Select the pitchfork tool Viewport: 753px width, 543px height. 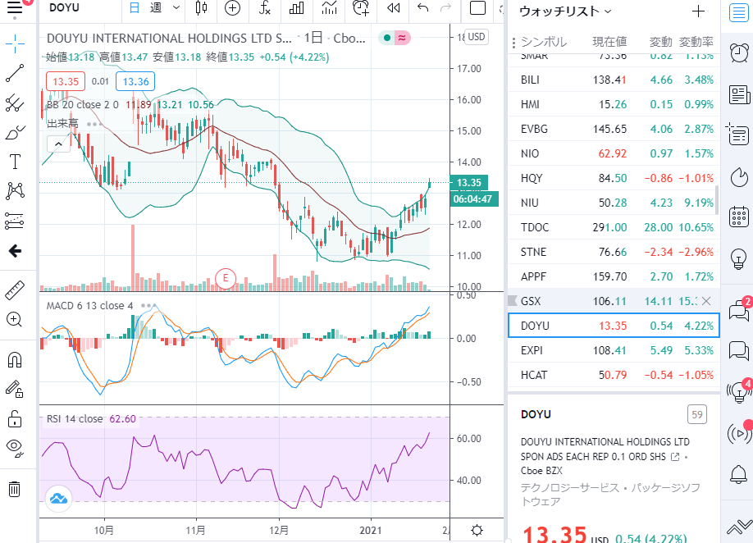(x=15, y=103)
